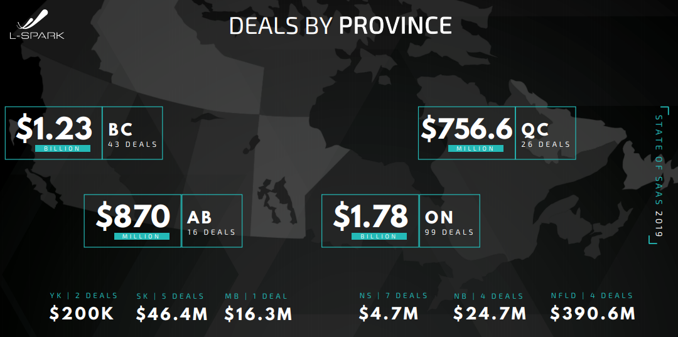Click the NFLD 4 Deals $390.6M stat

pos(593,307)
